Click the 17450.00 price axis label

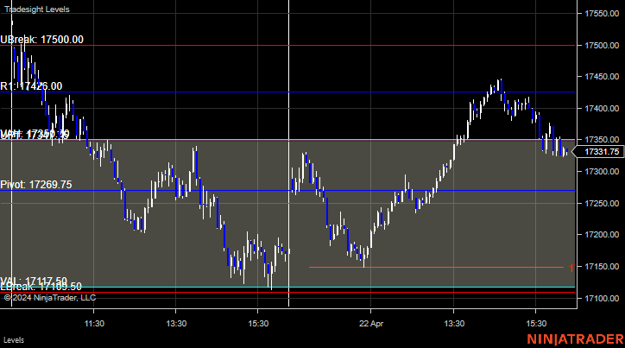(x=602, y=77)
